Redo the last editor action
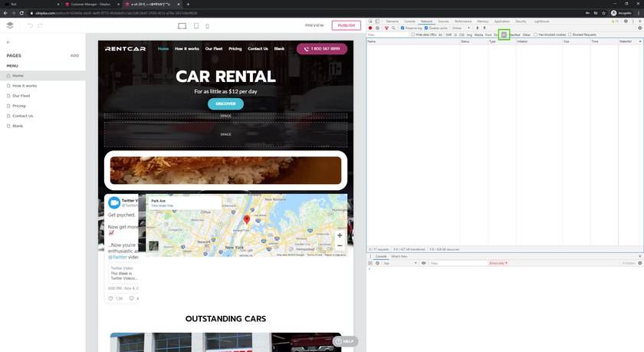This screenshot has height=352, width=644. tap(40, 25)
